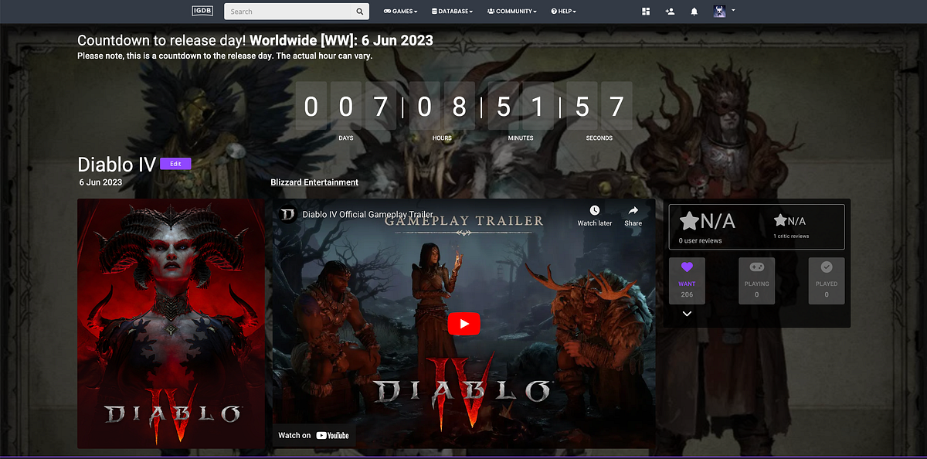Click the Diablo IV cover art
927x459 pixels.
pos(171,324)
